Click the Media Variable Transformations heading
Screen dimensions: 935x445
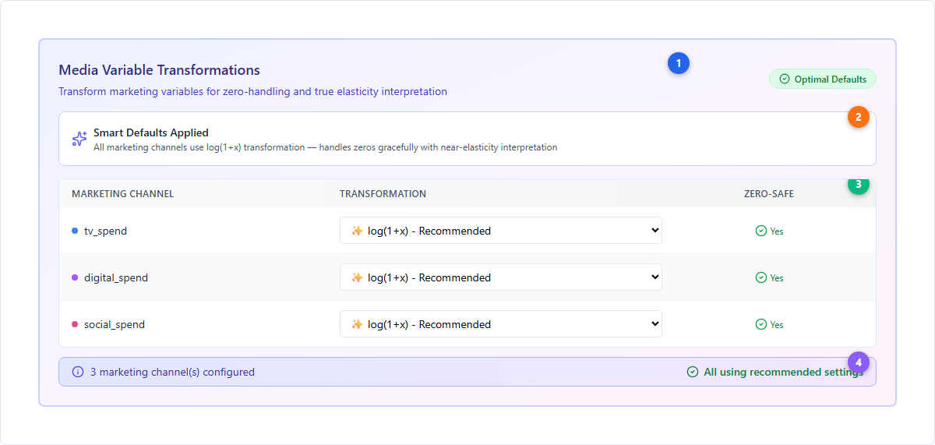(159, 70)
